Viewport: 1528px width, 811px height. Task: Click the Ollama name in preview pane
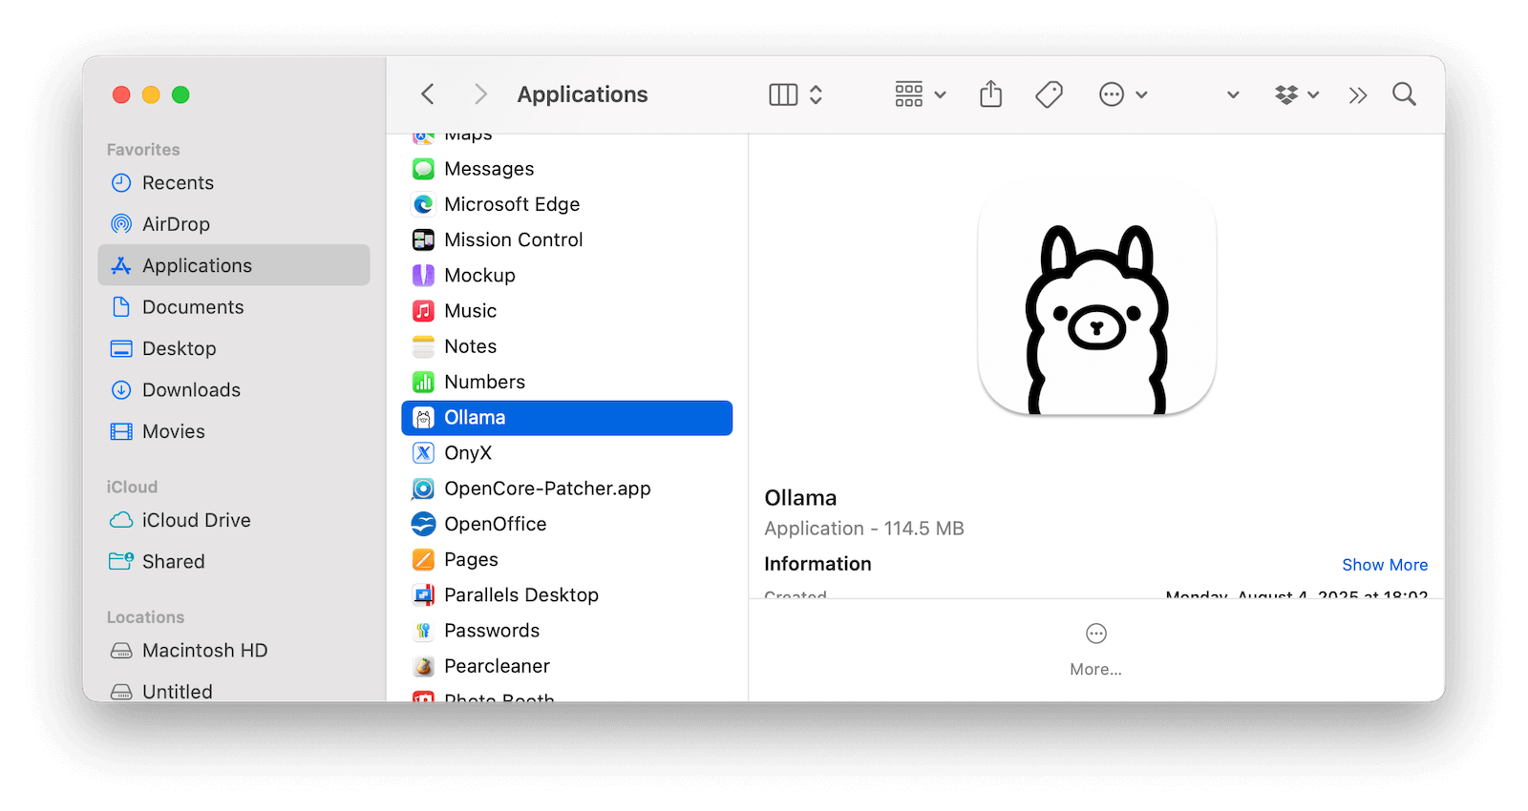click(800, 498)
